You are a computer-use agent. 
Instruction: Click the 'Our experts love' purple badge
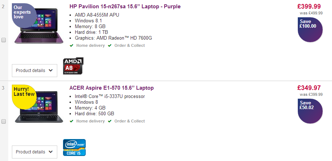24,15
